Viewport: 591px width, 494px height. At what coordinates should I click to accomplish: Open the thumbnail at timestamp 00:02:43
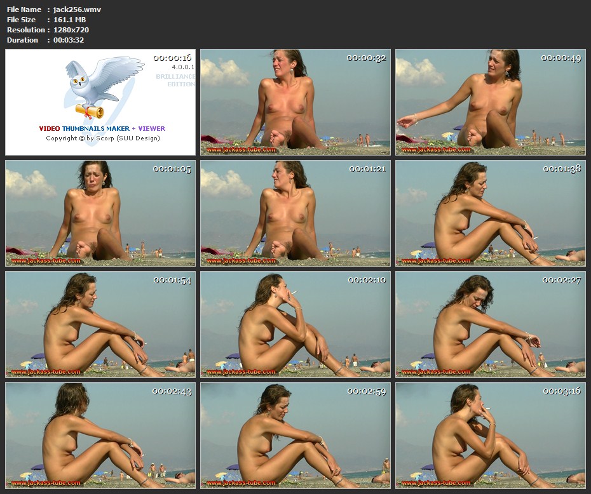click(100, 436)
